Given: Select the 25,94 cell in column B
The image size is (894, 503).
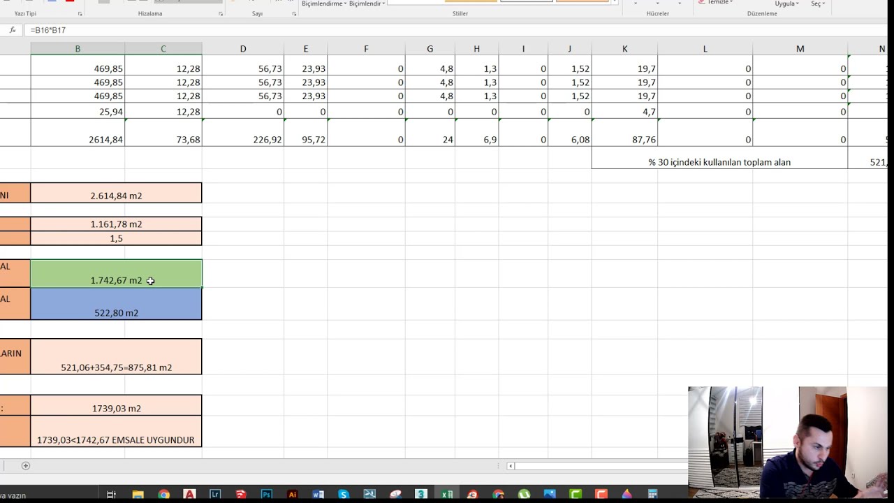Looking at the screenshot, I should click(x=78, y=111).
